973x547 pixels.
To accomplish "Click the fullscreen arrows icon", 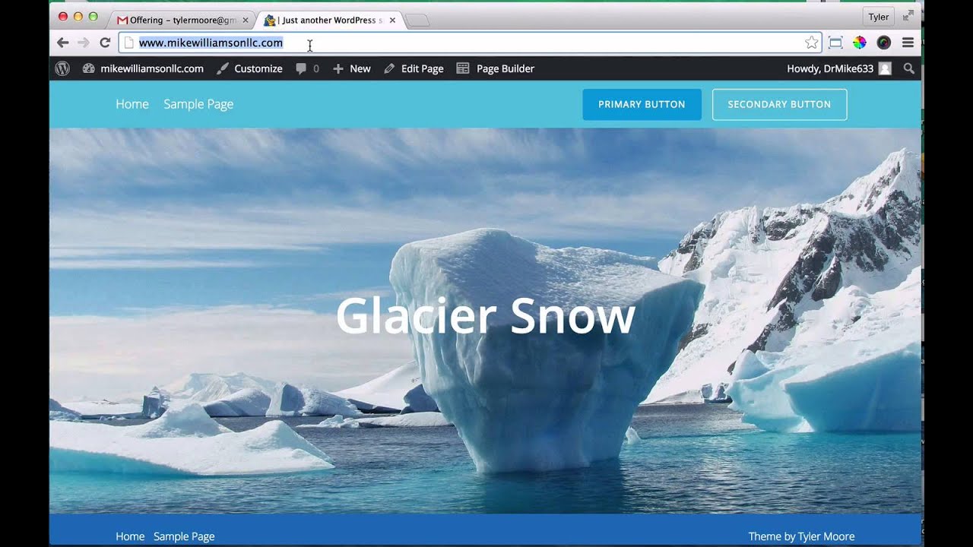I will point(908,15).
